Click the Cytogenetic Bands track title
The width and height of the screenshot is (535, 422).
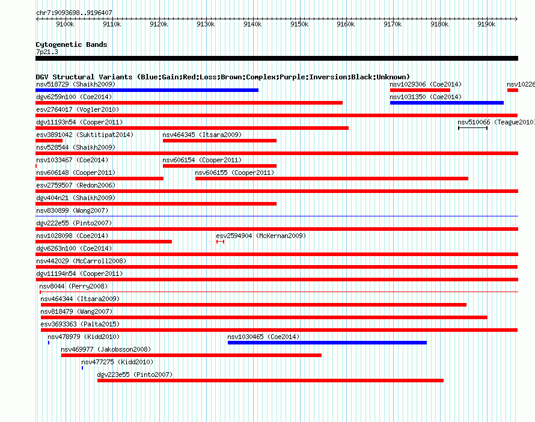[x=72, y=44]
